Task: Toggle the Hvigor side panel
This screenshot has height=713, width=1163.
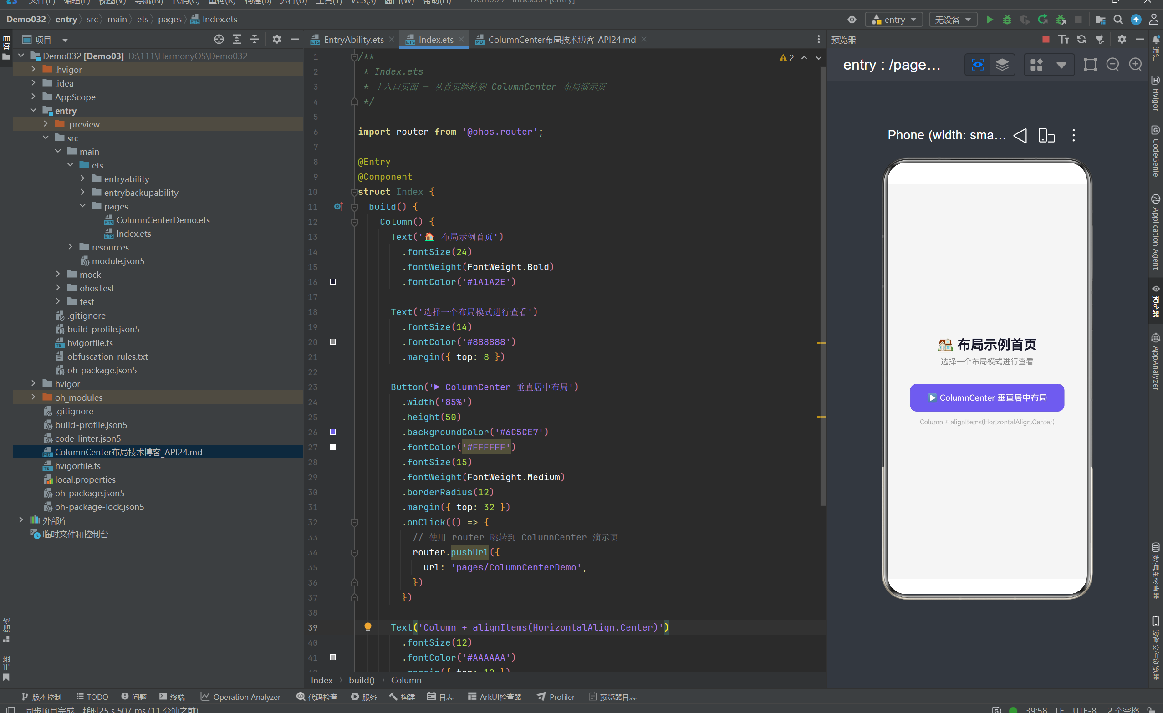Action: [1155, 93]
